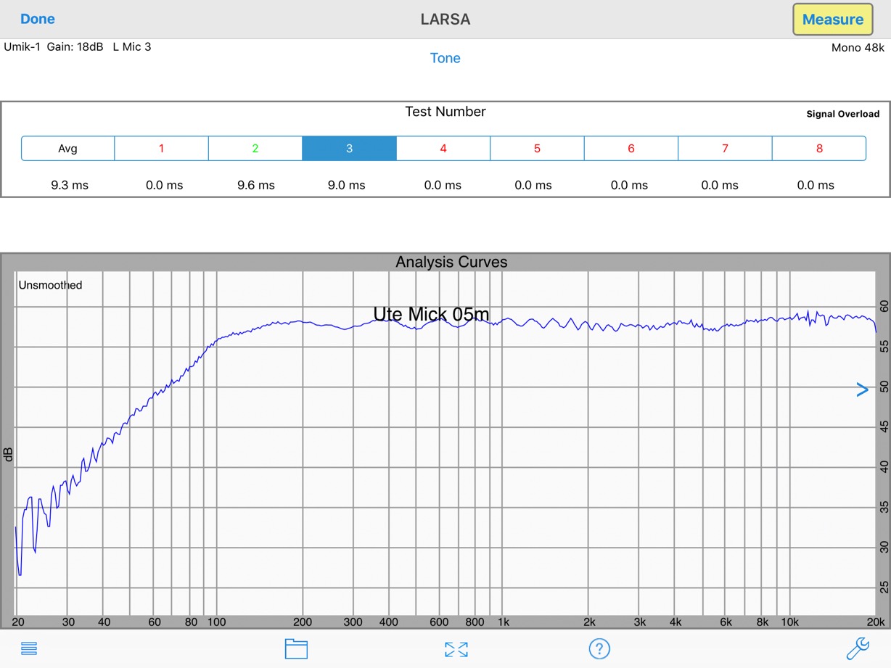Open the help question mark icon
This screenshot has width=891, height=668.
599,648
